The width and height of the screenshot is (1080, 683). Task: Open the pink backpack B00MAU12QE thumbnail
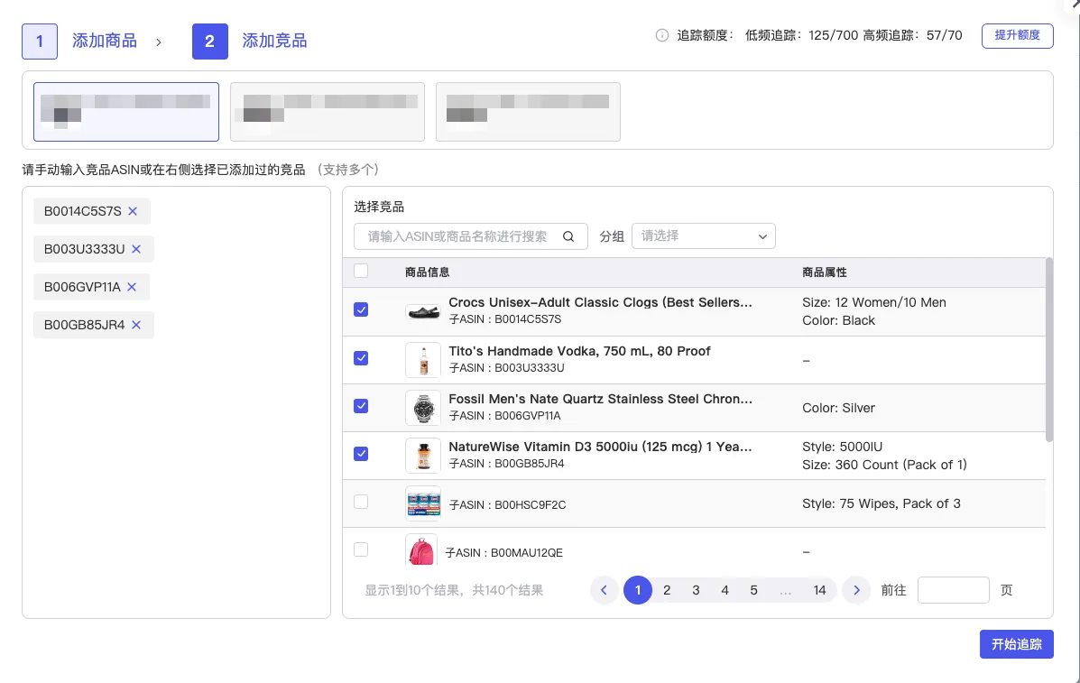point(421,549)
